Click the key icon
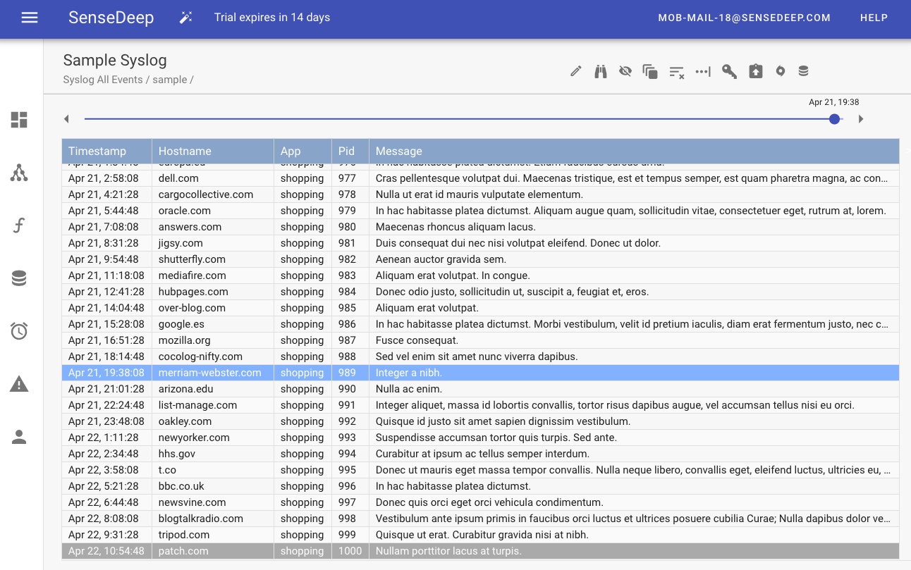 point(729,71)
